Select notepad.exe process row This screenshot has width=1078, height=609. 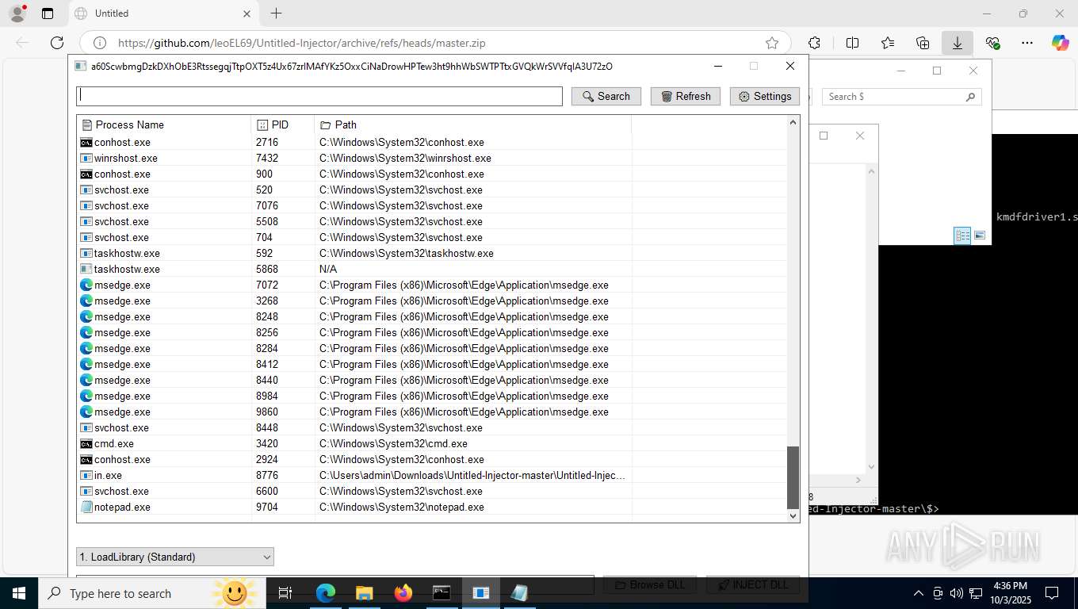click(432, 507)
